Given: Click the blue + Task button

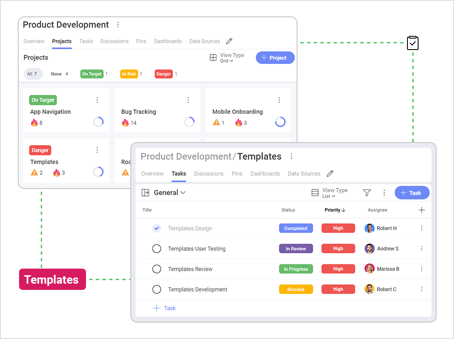Looking at the screenshot, I should pyautogui.click(x=412, y=193).
